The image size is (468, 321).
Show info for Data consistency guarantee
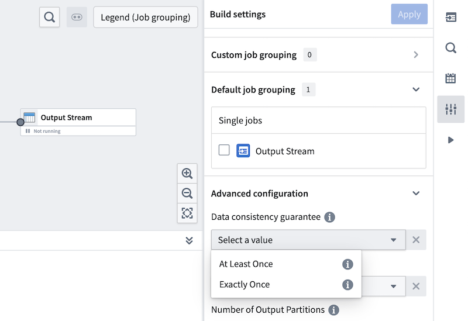click(x=329, y=217)
